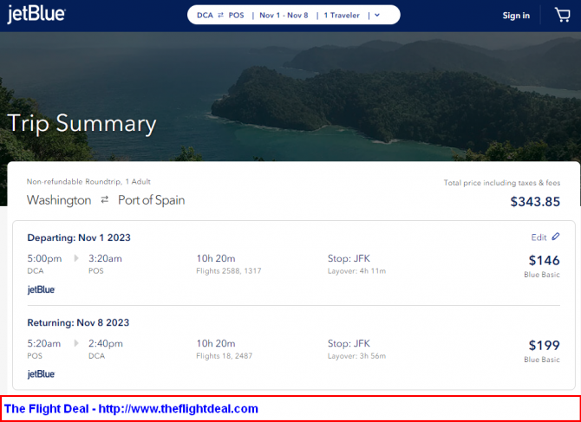Click departing fare $146

544,261
